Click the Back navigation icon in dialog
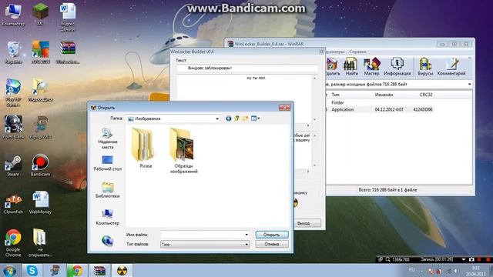 (x=229, y=118)
